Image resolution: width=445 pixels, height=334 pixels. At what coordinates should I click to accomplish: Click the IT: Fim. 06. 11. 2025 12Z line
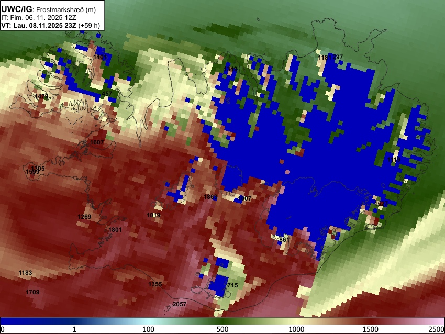[39, 18]
